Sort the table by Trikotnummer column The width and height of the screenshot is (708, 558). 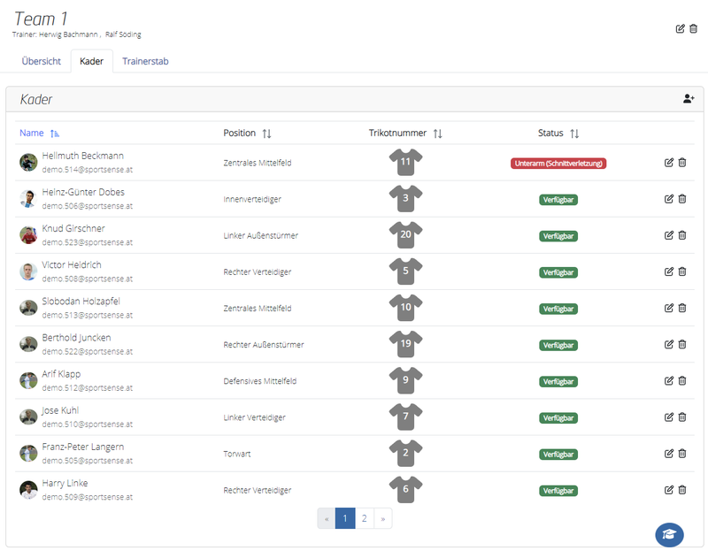click(x=405, y=133)
